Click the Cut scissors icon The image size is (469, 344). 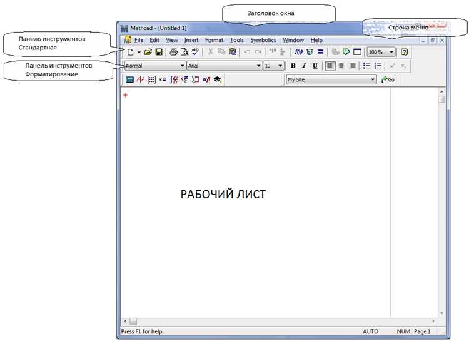coord(211,52)
